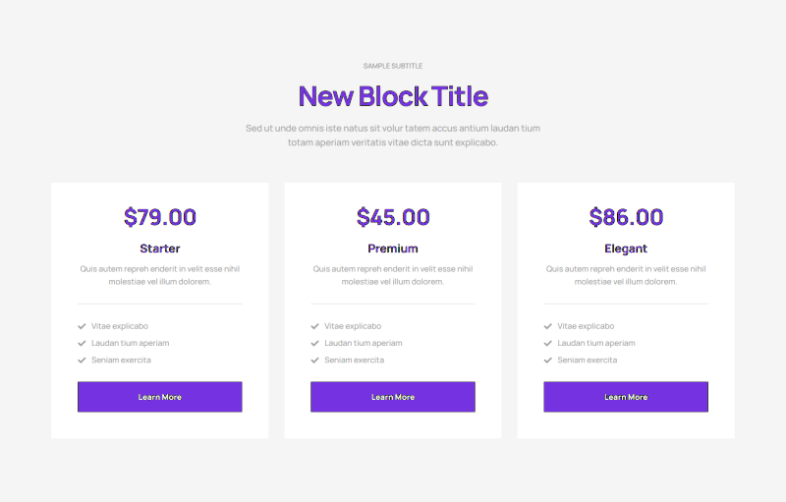
Task: Click the checkmark beside Premium's Seniam exercita
Action: [314, 360]
